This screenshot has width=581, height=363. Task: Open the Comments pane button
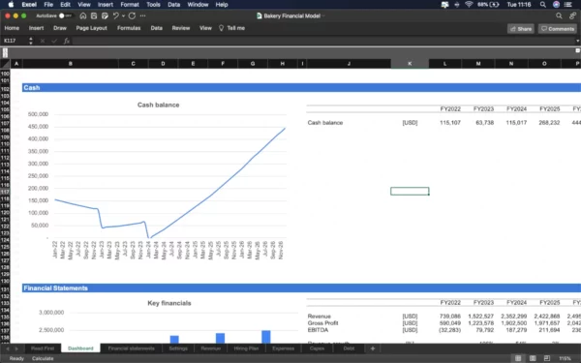[558, 29]
